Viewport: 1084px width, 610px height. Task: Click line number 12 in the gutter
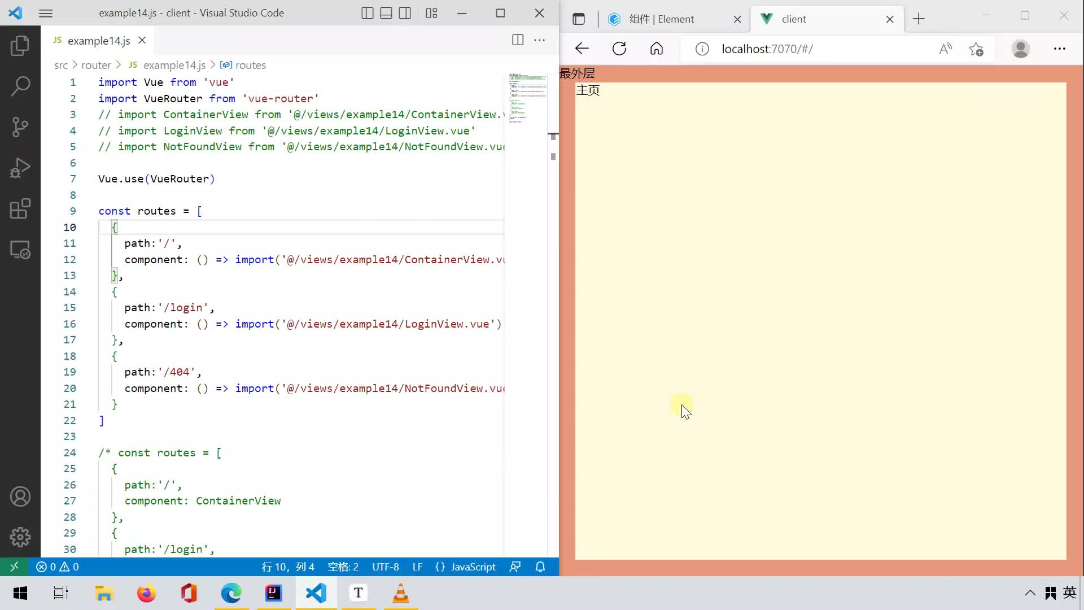click(69, 259)
